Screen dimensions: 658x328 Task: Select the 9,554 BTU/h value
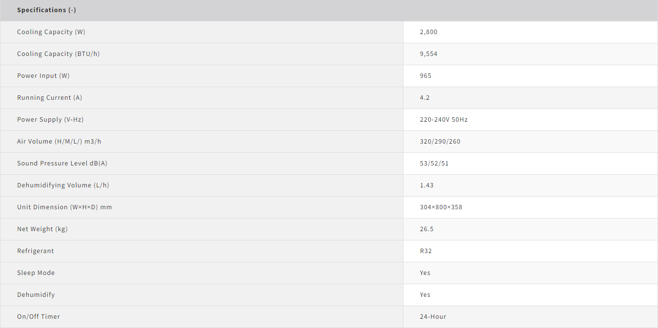[429, 54]
